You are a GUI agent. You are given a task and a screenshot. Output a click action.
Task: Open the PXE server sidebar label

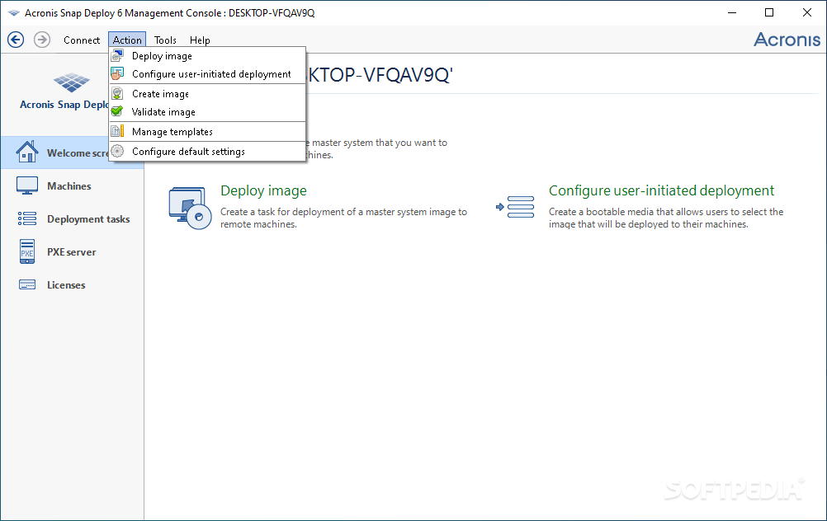point(71,251)
